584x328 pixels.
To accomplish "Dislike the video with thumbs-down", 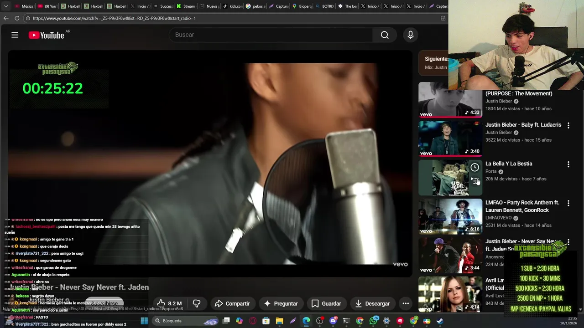I will click(x=197, y=303).
